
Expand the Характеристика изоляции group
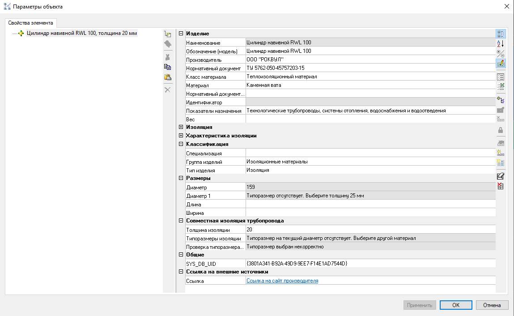(x=181, y=136)
